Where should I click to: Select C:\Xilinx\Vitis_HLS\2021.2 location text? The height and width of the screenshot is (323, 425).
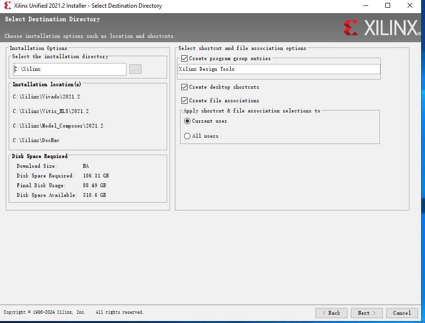point(51,111)
